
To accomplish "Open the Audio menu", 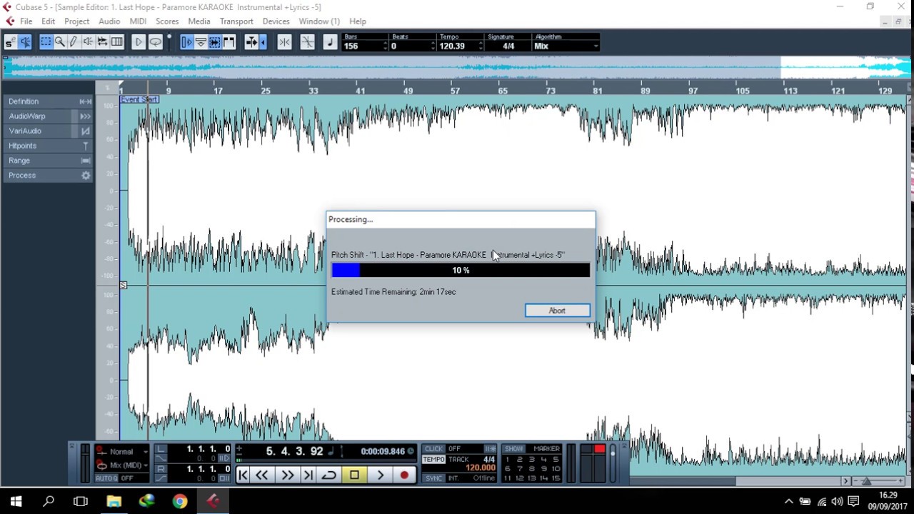I will tap(109, 21).
